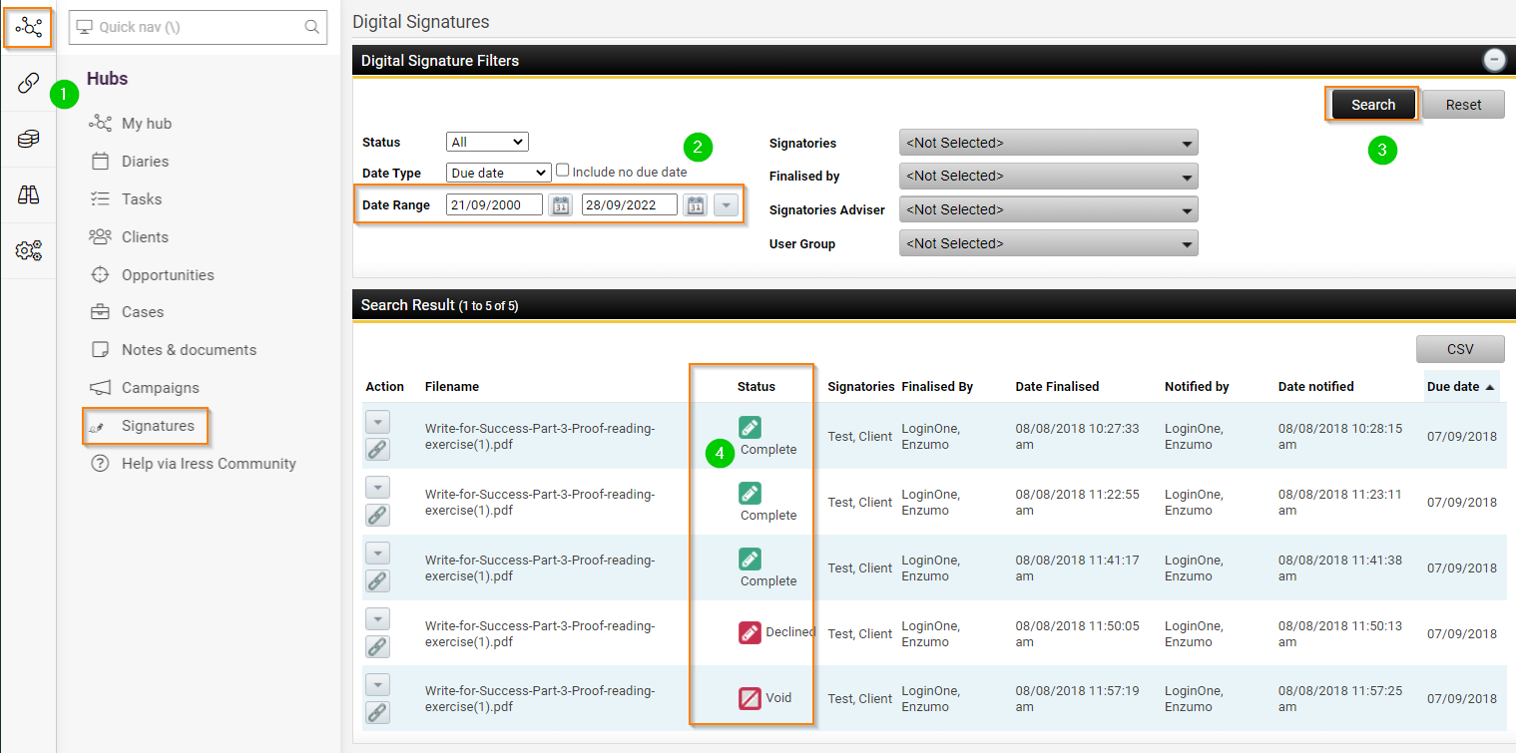Image resolution: width=1516 pixels, height=753 pixels.
Task: Open the binoculars icon in the left rail
Action: [x=28, y=194]
